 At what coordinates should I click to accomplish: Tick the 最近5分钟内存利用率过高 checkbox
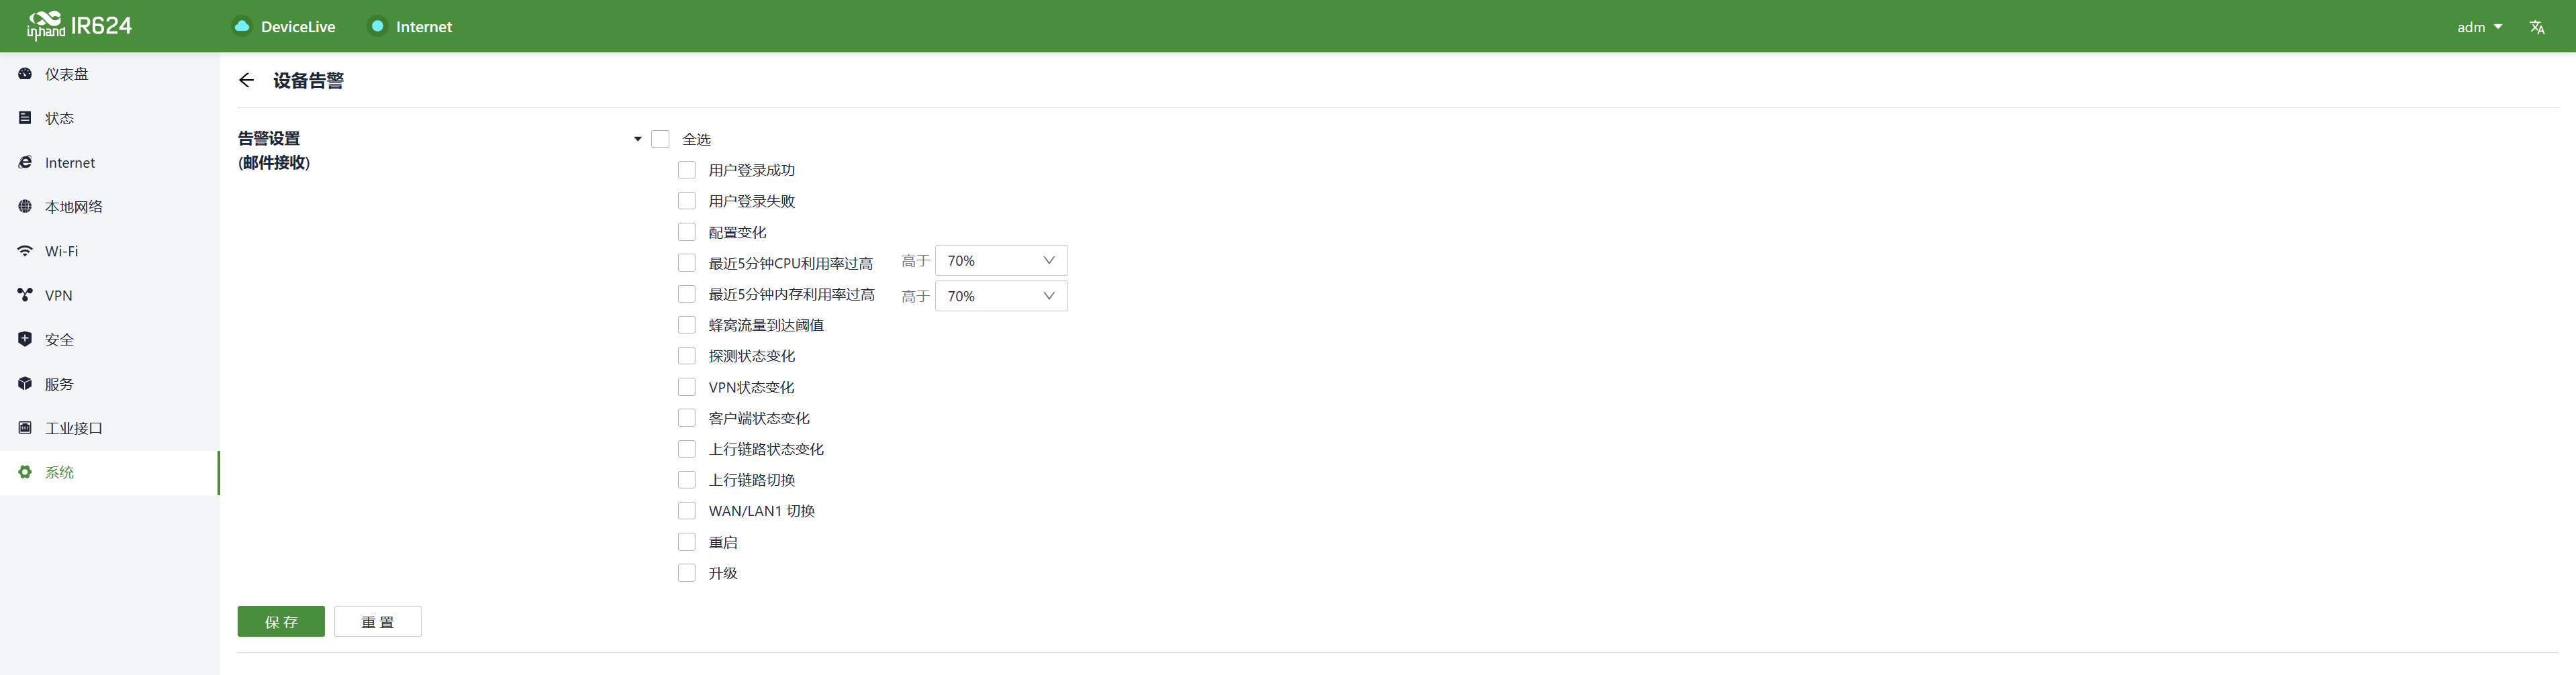(x=687, y=294)
